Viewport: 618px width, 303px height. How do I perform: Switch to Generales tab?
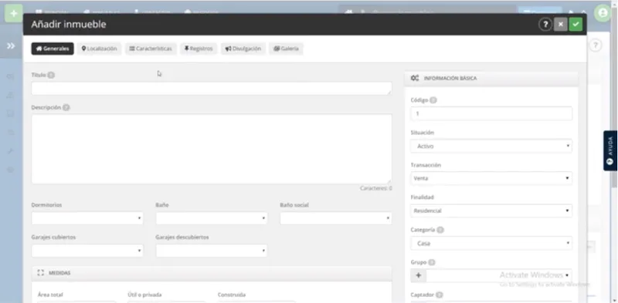[53, 49]
